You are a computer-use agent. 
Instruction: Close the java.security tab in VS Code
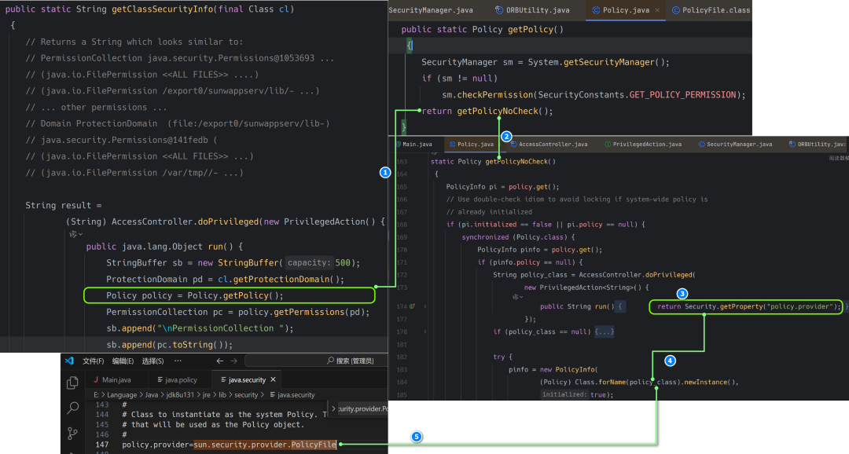pyautogui.click(x=274, y=380)
